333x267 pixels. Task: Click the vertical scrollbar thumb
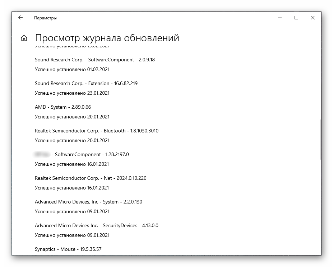[320, 139]
